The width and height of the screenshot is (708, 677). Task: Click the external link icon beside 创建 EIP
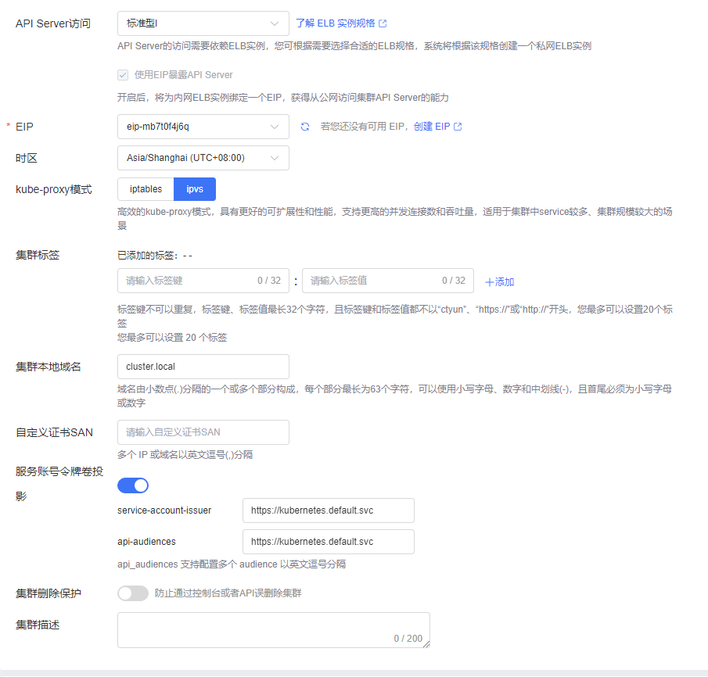pyautogui.click(x=458, y=127)
